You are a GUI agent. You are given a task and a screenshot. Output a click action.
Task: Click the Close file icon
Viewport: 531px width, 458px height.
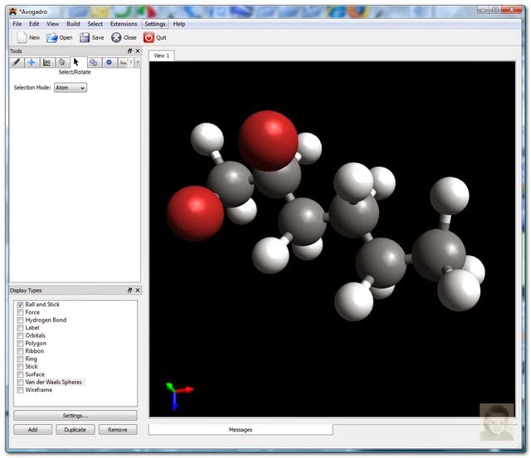click(x=116, y=37)
